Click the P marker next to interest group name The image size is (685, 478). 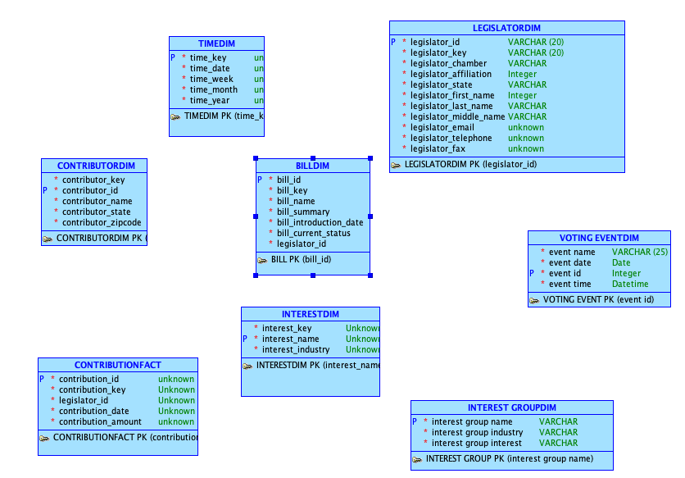(x=415, y=421)
